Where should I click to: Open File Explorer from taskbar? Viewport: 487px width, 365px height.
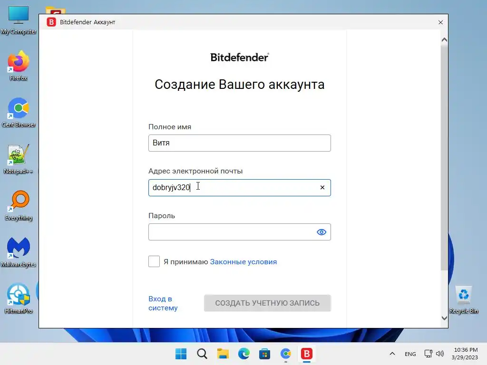223,354
